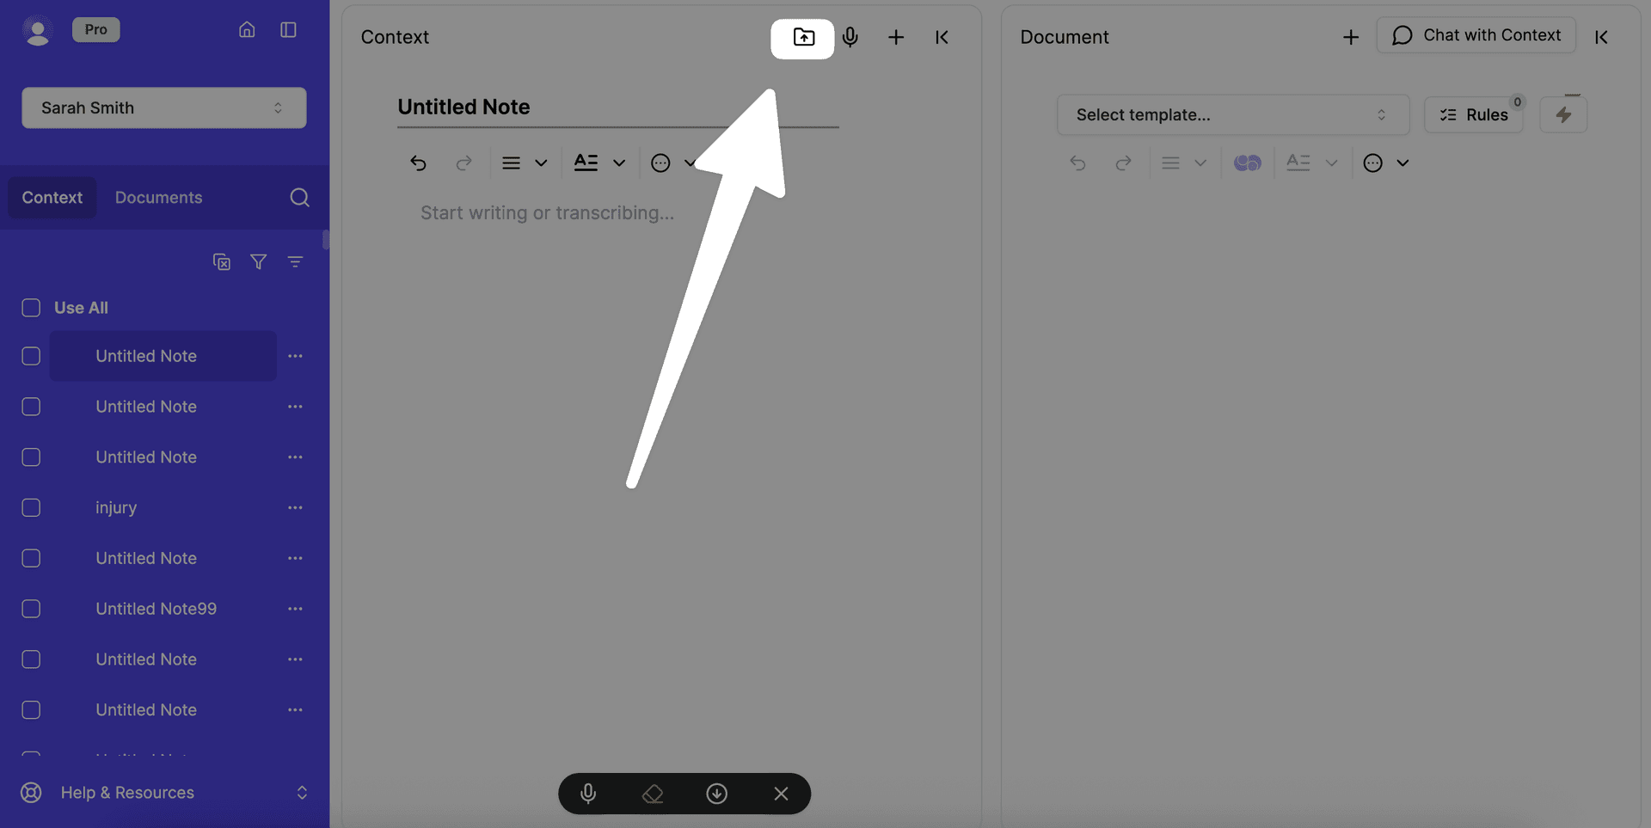Screen dimensions: 1651x828
Task: Click the Rules button
Action: tap(1473, 113)
